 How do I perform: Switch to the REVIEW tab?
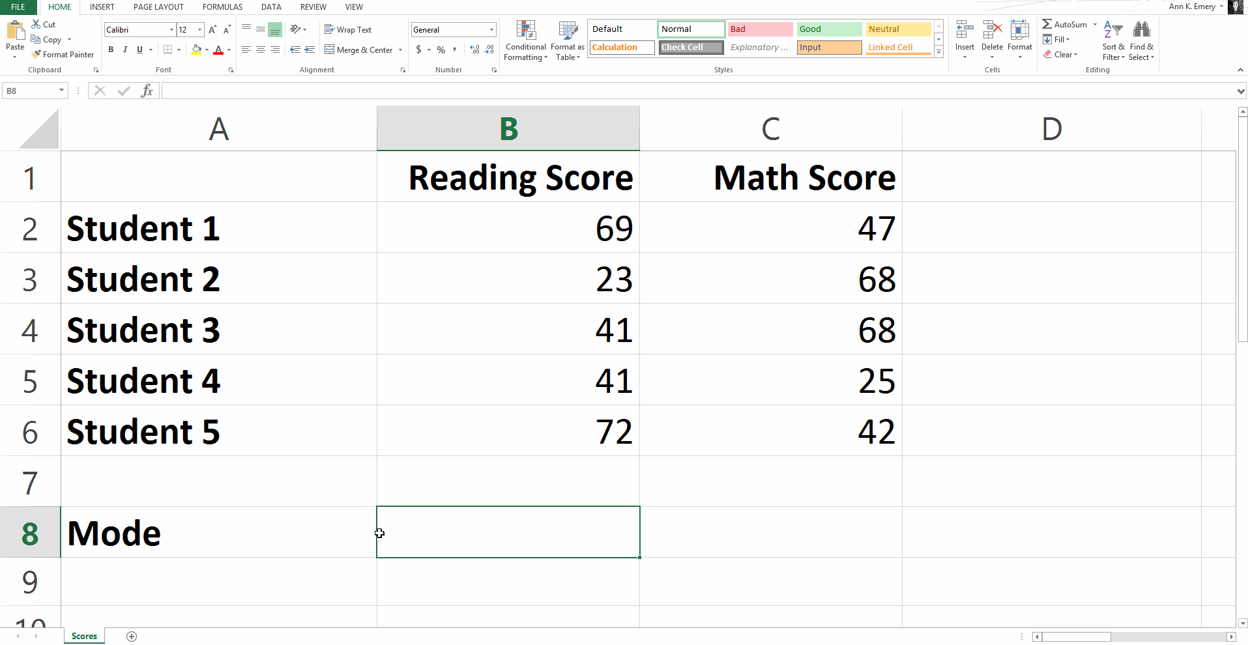pyautogui.click(x=313, y=7)
